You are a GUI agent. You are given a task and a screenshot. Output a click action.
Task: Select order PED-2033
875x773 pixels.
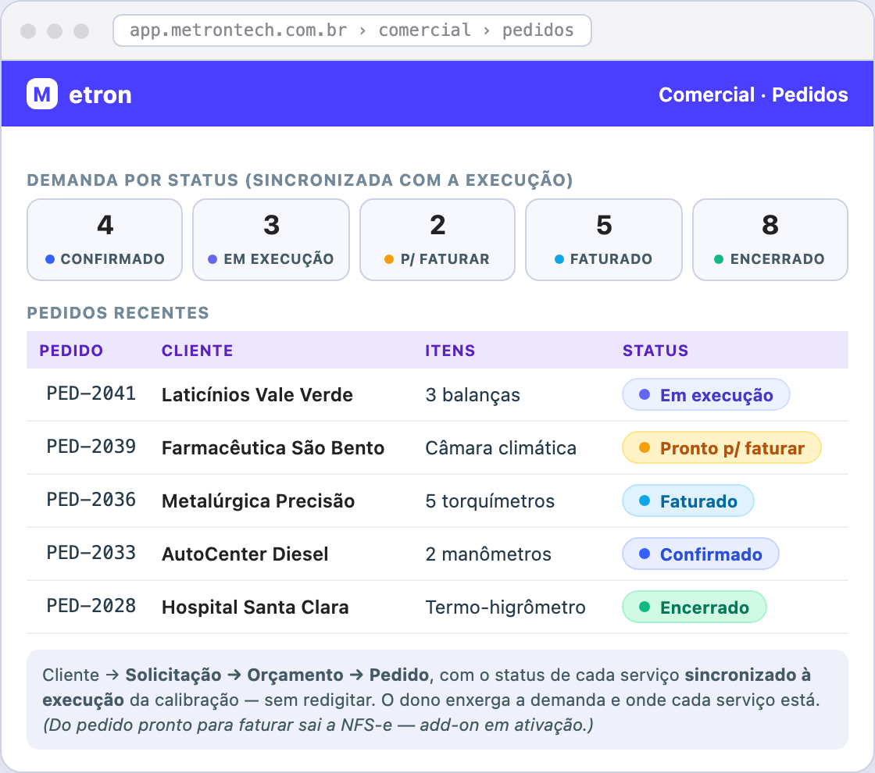[x=91, y=553]
